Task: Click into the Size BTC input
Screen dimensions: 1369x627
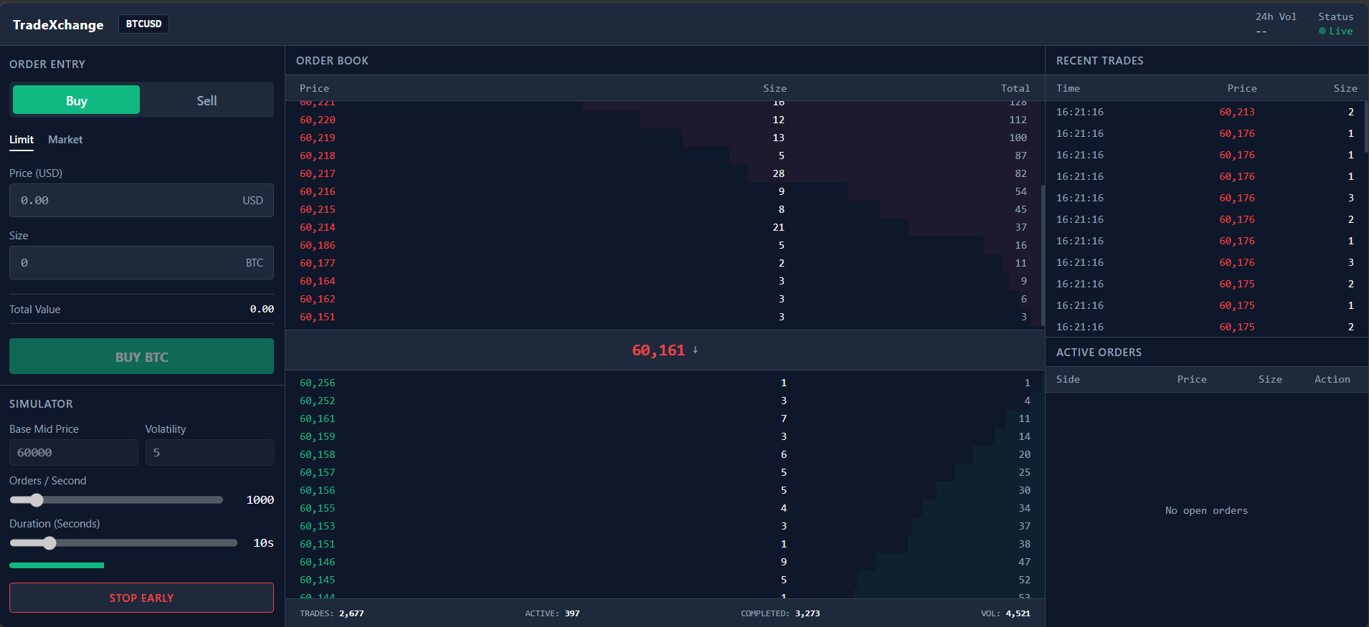Action: coord(141,263)
